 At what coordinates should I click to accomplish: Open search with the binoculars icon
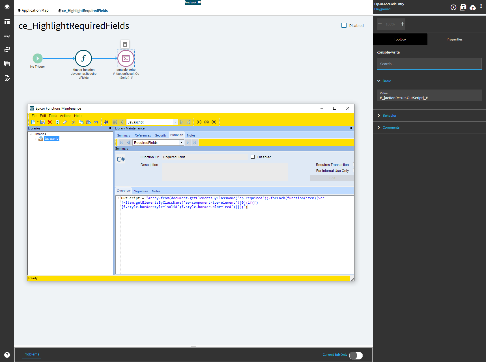106,122
